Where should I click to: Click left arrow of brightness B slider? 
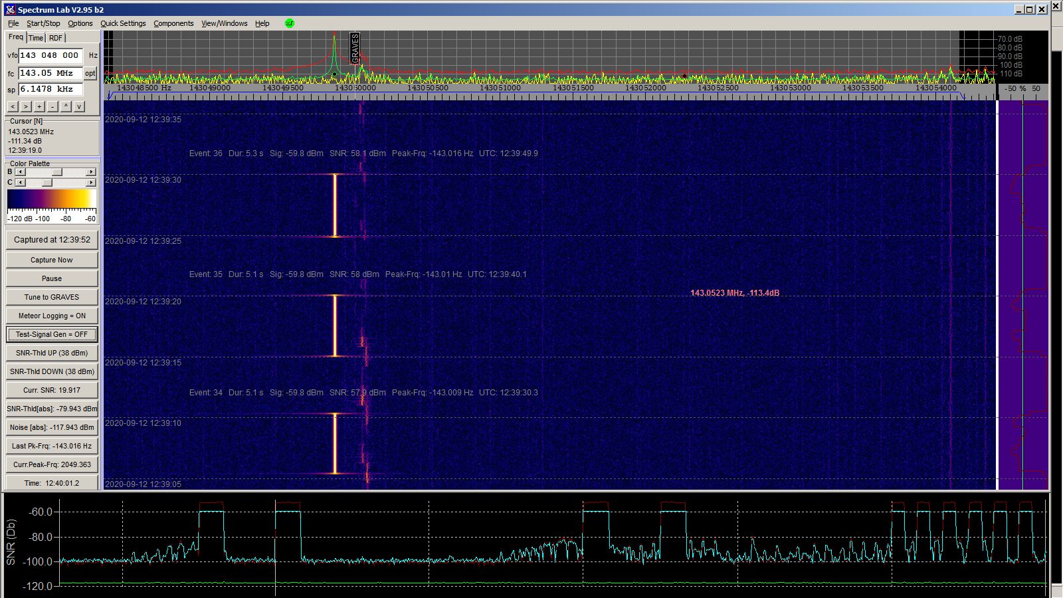(x=20, y=172)
